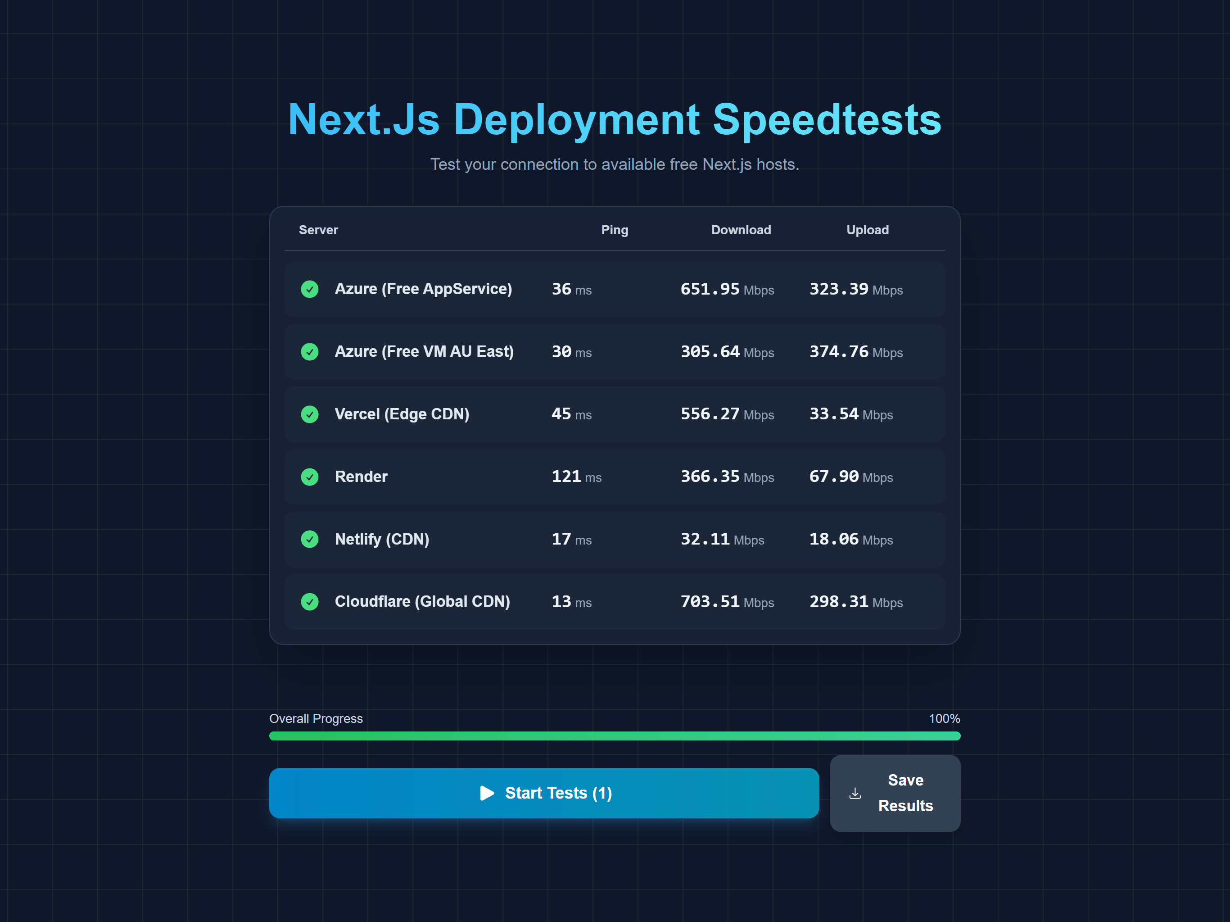This screenshot has height=922, width=1230.
Task: Save the test results
Action: [x=895, y=793]
